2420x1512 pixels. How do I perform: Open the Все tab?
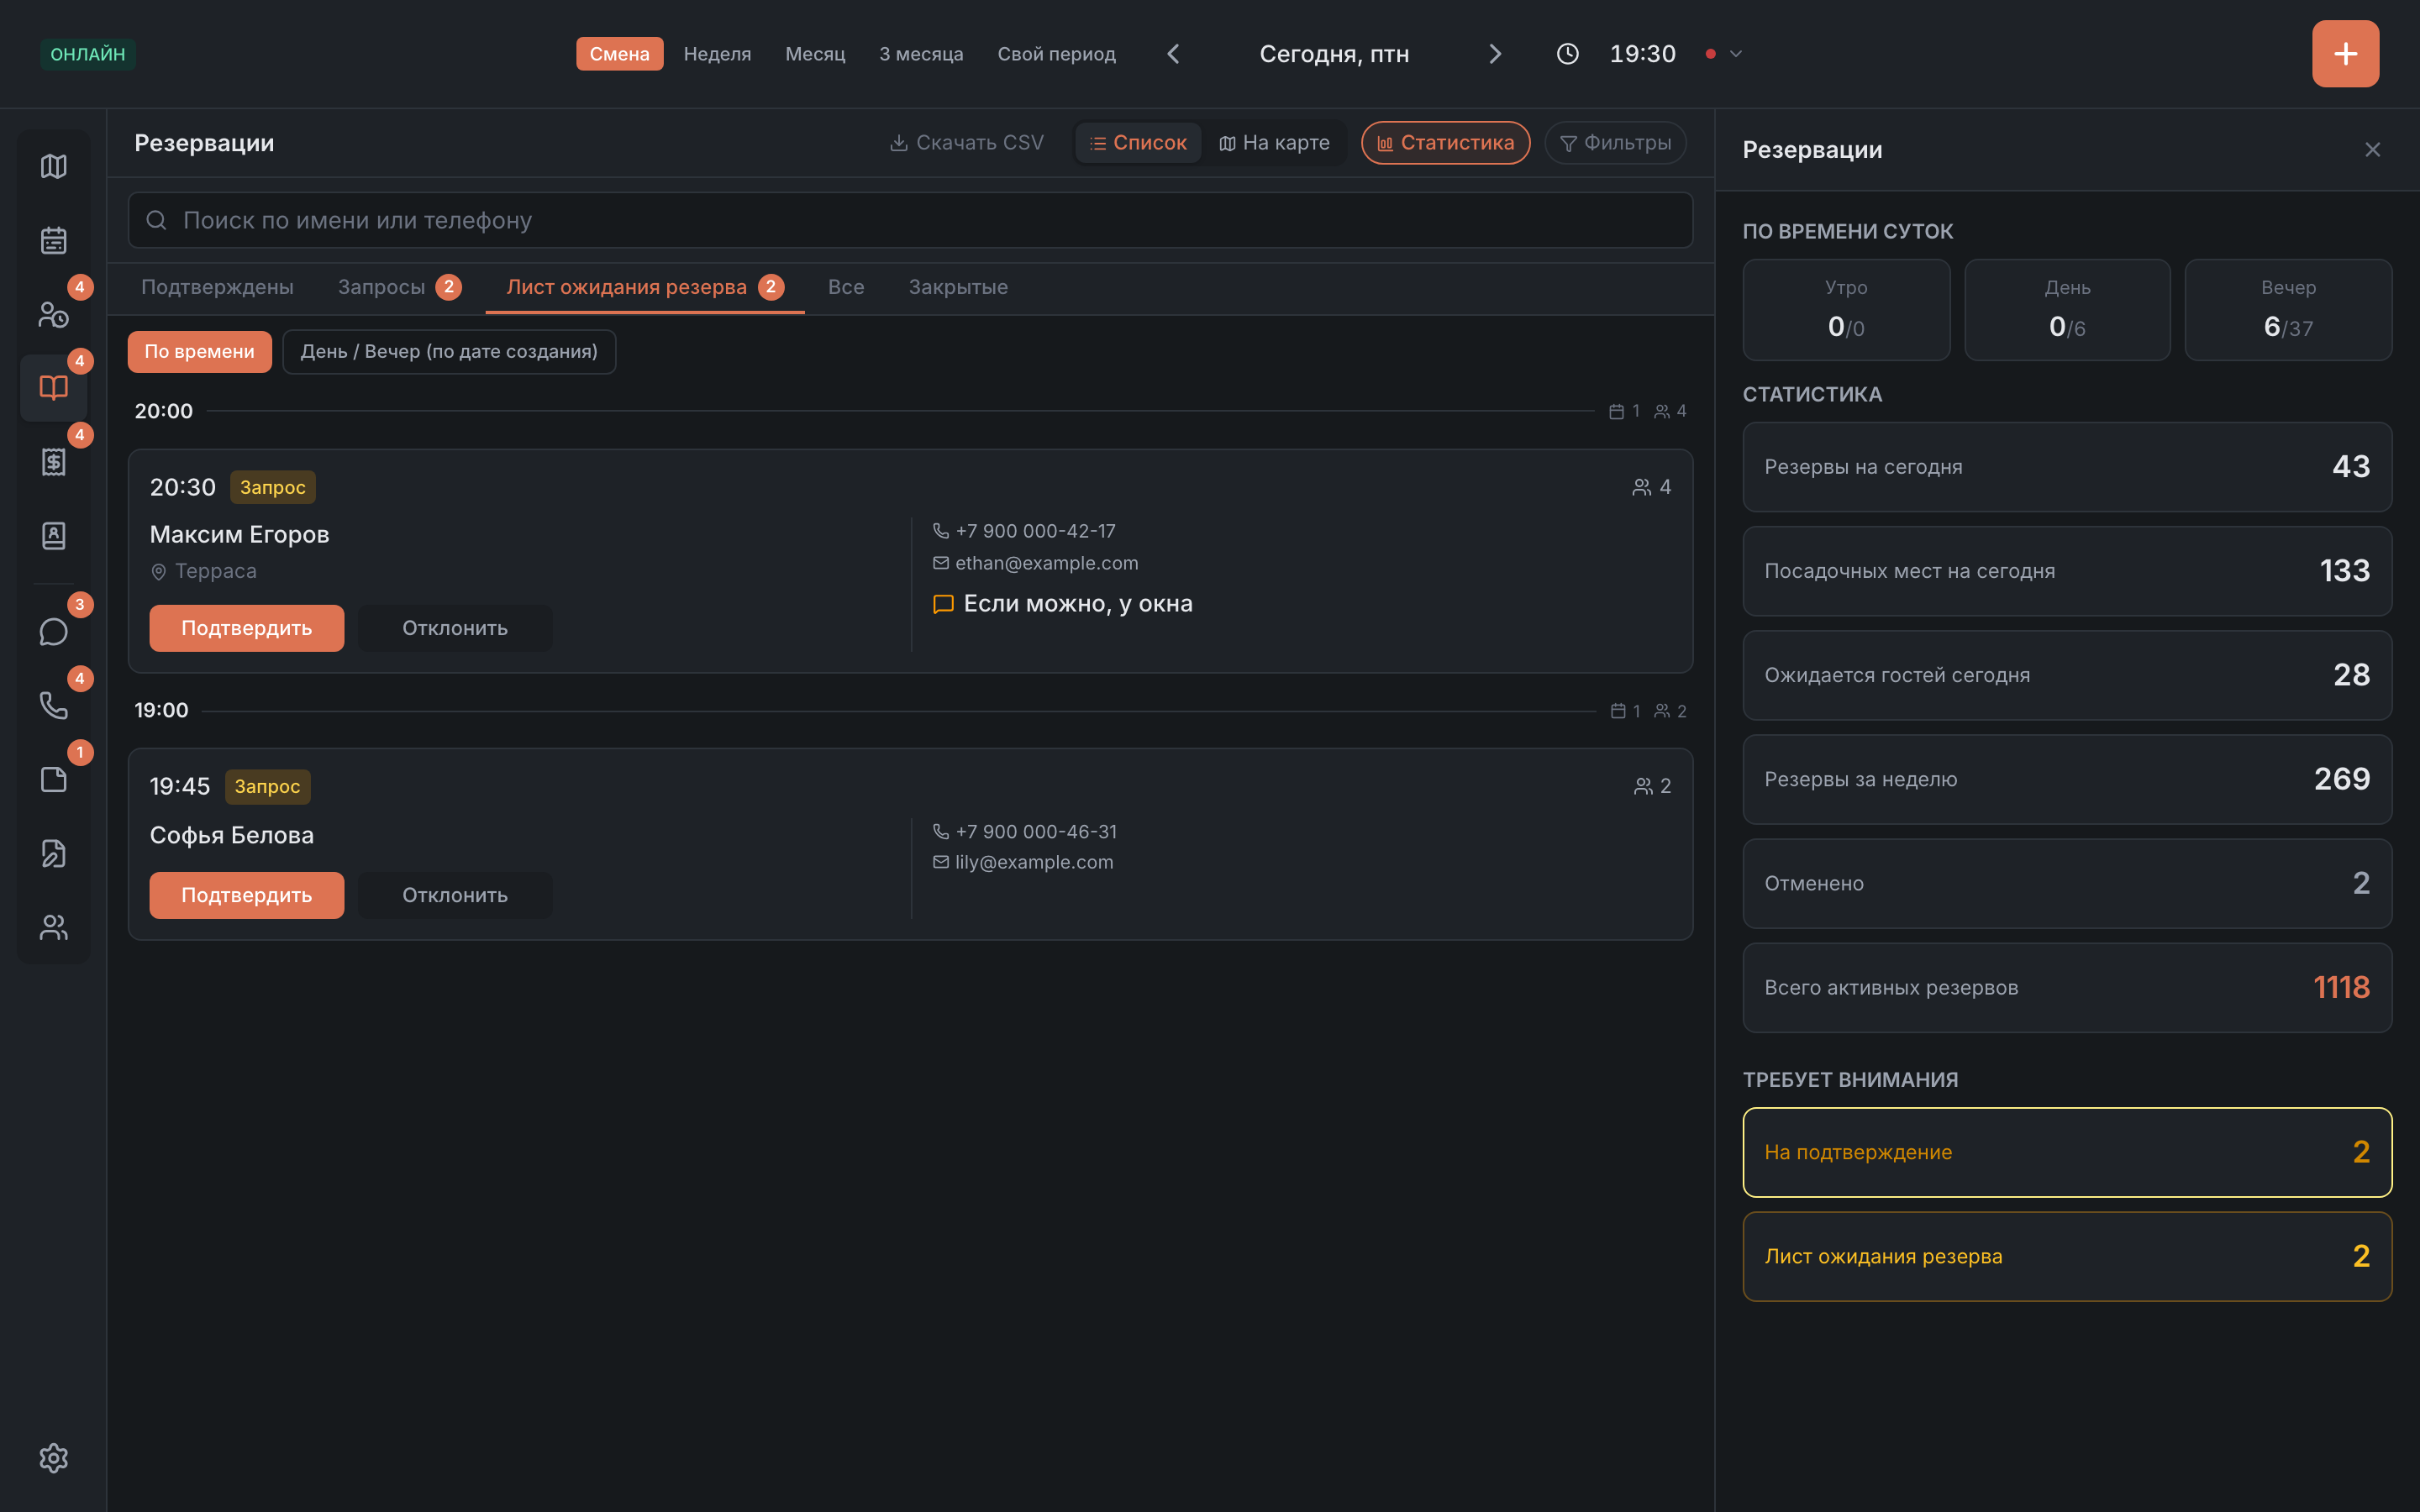[846, 288]
